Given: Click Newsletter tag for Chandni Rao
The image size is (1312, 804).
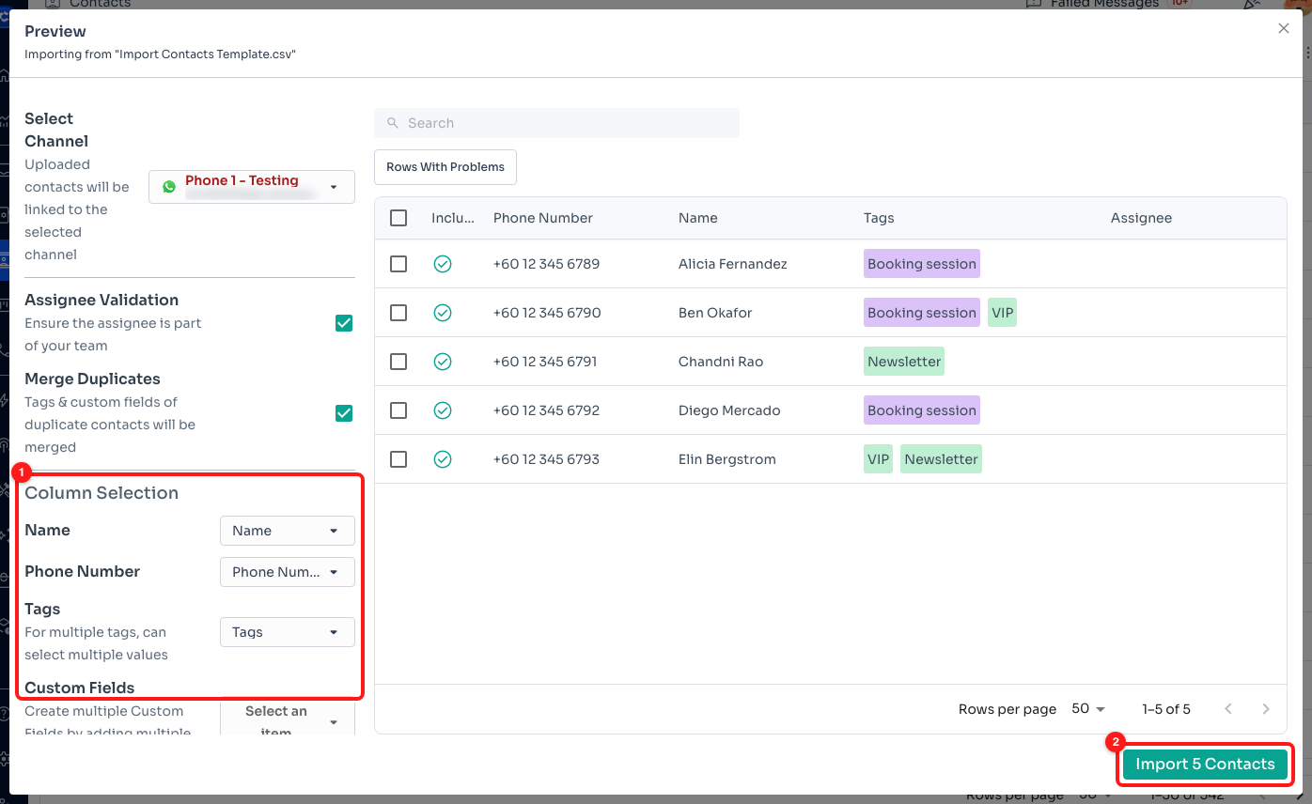Looking at the screenshot, I should 904,362.
